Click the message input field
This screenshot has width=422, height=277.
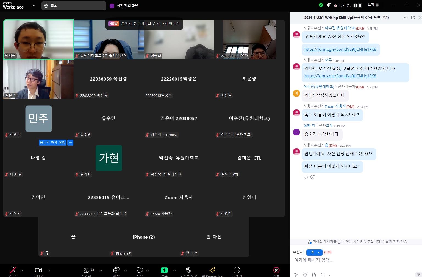354,260
